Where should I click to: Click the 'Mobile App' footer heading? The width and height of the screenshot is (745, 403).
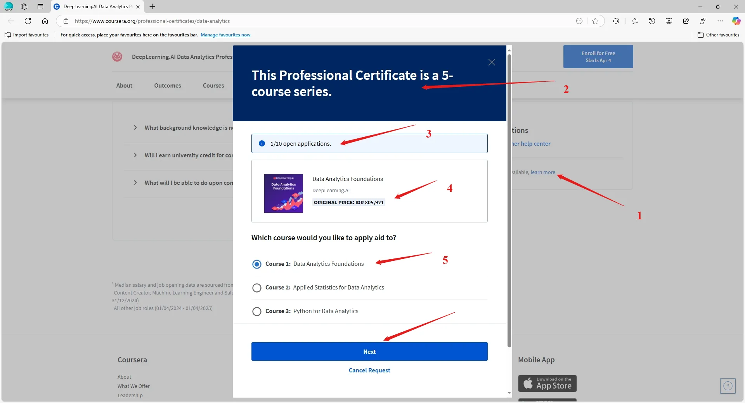[536, 360]
